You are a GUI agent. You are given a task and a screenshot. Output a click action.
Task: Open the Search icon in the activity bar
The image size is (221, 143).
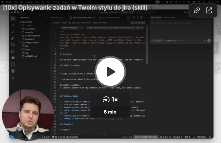(x=13, y=25)
